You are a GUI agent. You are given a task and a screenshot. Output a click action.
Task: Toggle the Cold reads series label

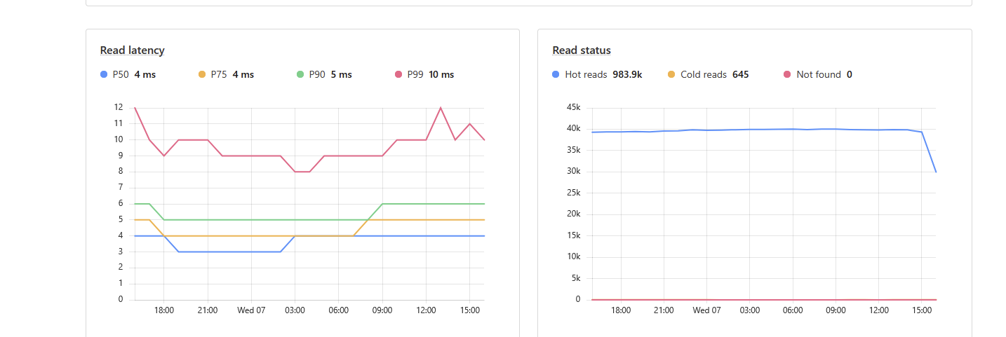click(x=703, y=74)
